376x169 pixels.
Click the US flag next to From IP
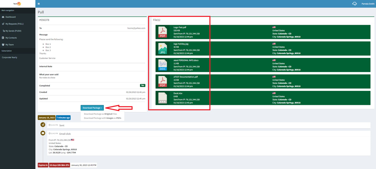(x=72, y=140)
